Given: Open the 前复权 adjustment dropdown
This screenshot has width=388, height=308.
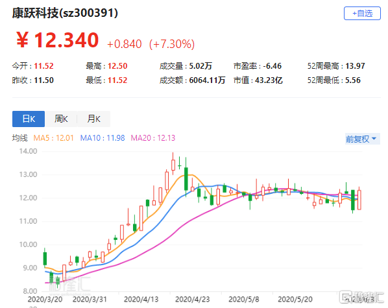Looking at the screenshot, I should (362, 139).
